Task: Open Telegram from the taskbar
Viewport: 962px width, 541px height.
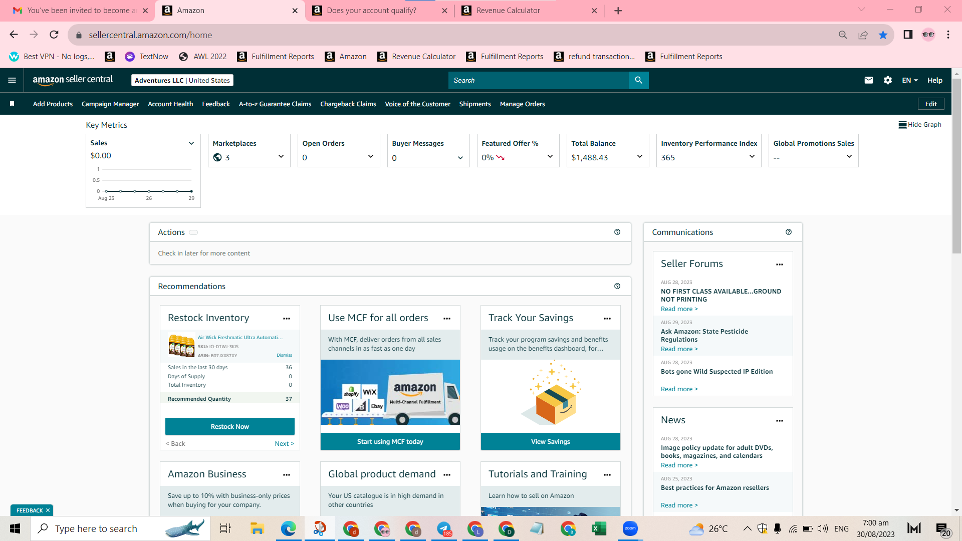Action: pyautogui.click(x=444, y=528)
